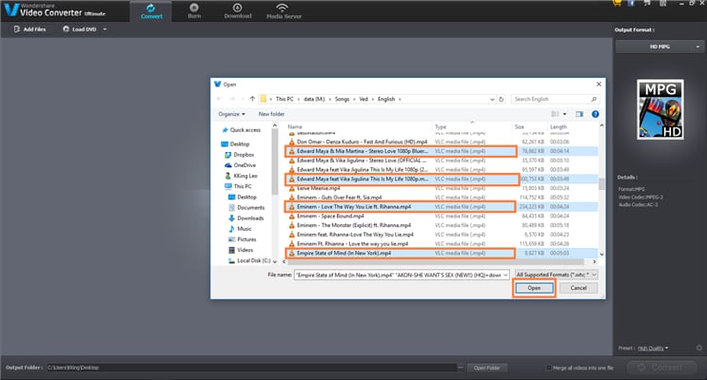707x380 pixels.
Task: Click the Forward arrow in Open dialog
Action: pyautogui.click(x=232, y=99)
